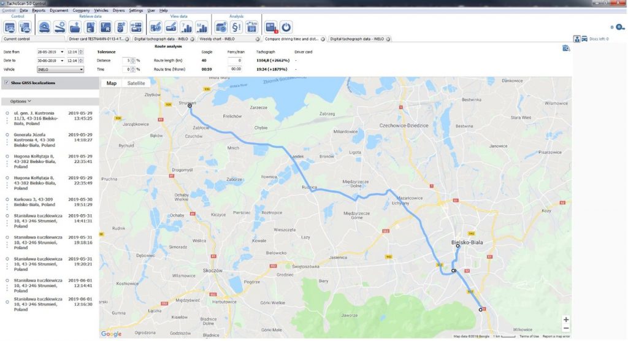
Task: Click the TR icon in Retrieve data
Action: point(105,27)
